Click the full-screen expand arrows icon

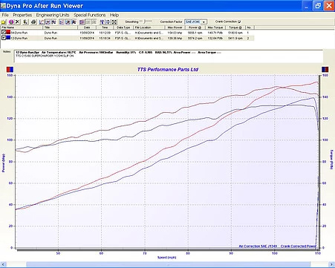click(114, 22)
